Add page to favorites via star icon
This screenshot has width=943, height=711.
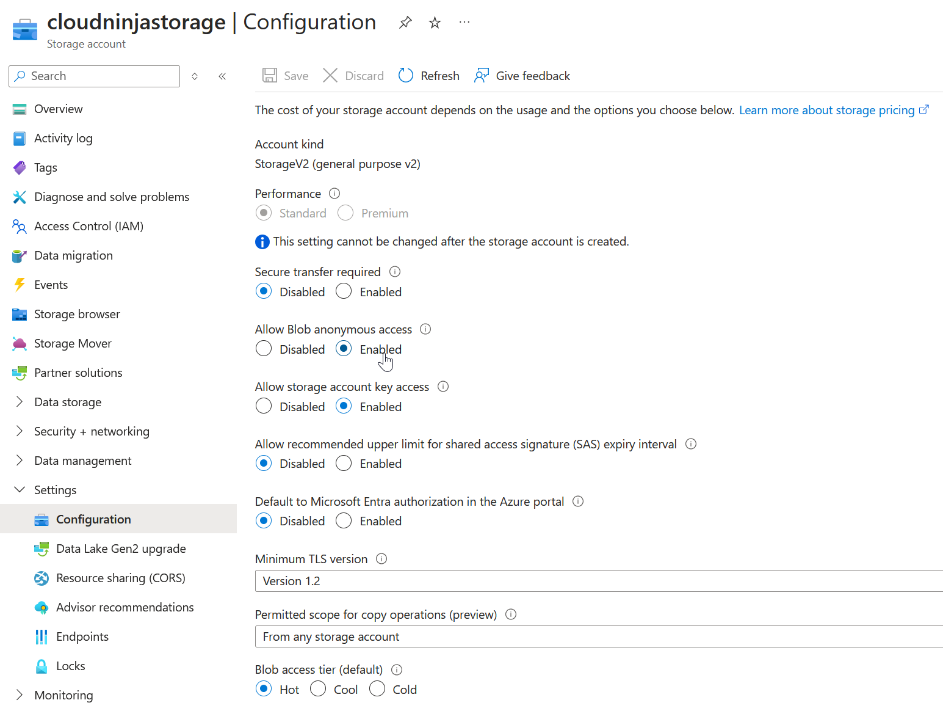(434, 22)
